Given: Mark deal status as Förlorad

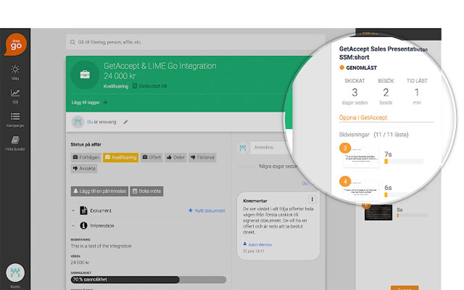Looking at the screenshot, I should coord(202,157).
